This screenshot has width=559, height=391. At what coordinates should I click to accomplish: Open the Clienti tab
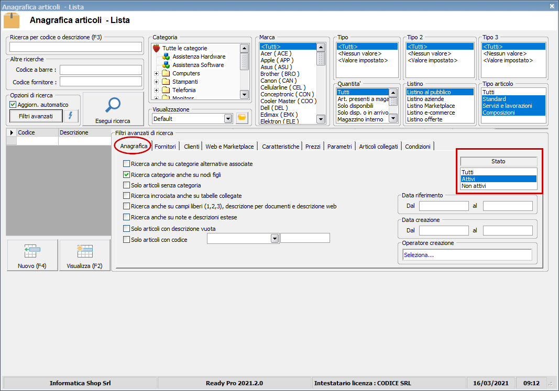[x=191, y=147]
